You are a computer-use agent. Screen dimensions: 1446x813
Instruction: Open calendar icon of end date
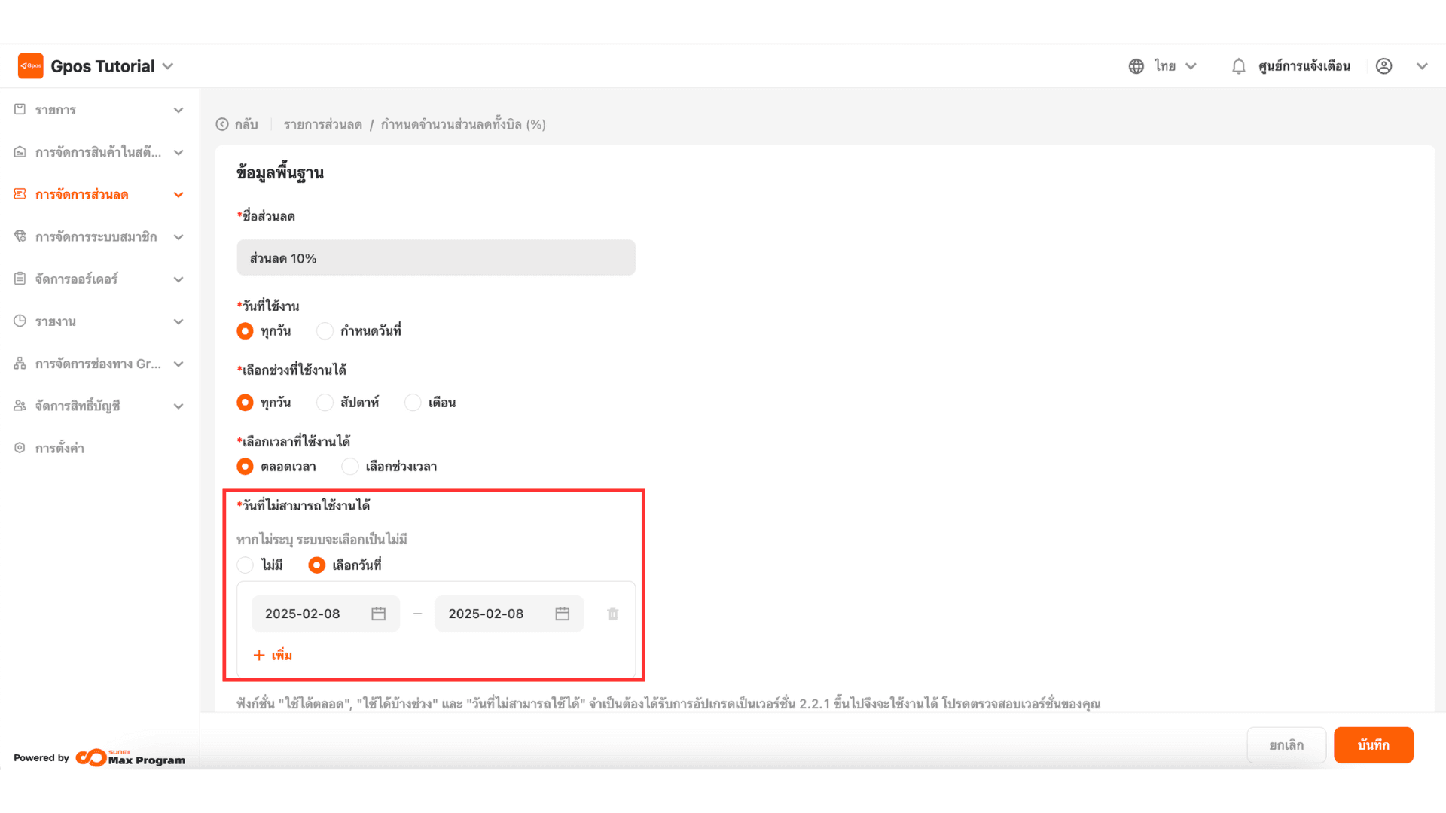(x=562, y=614)
